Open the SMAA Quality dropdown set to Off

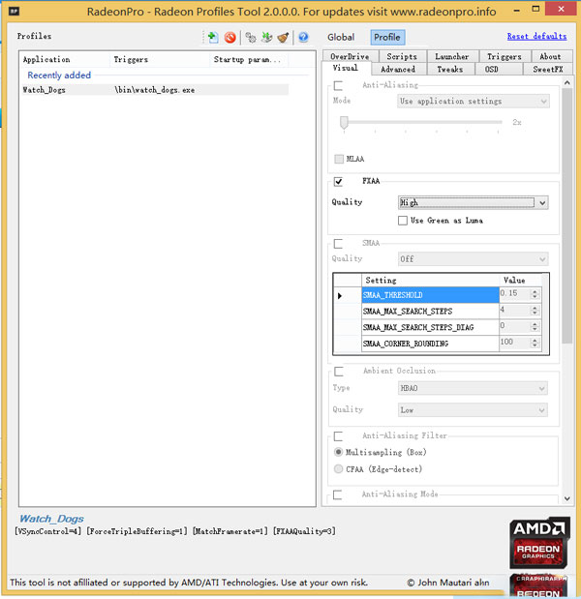473,259
